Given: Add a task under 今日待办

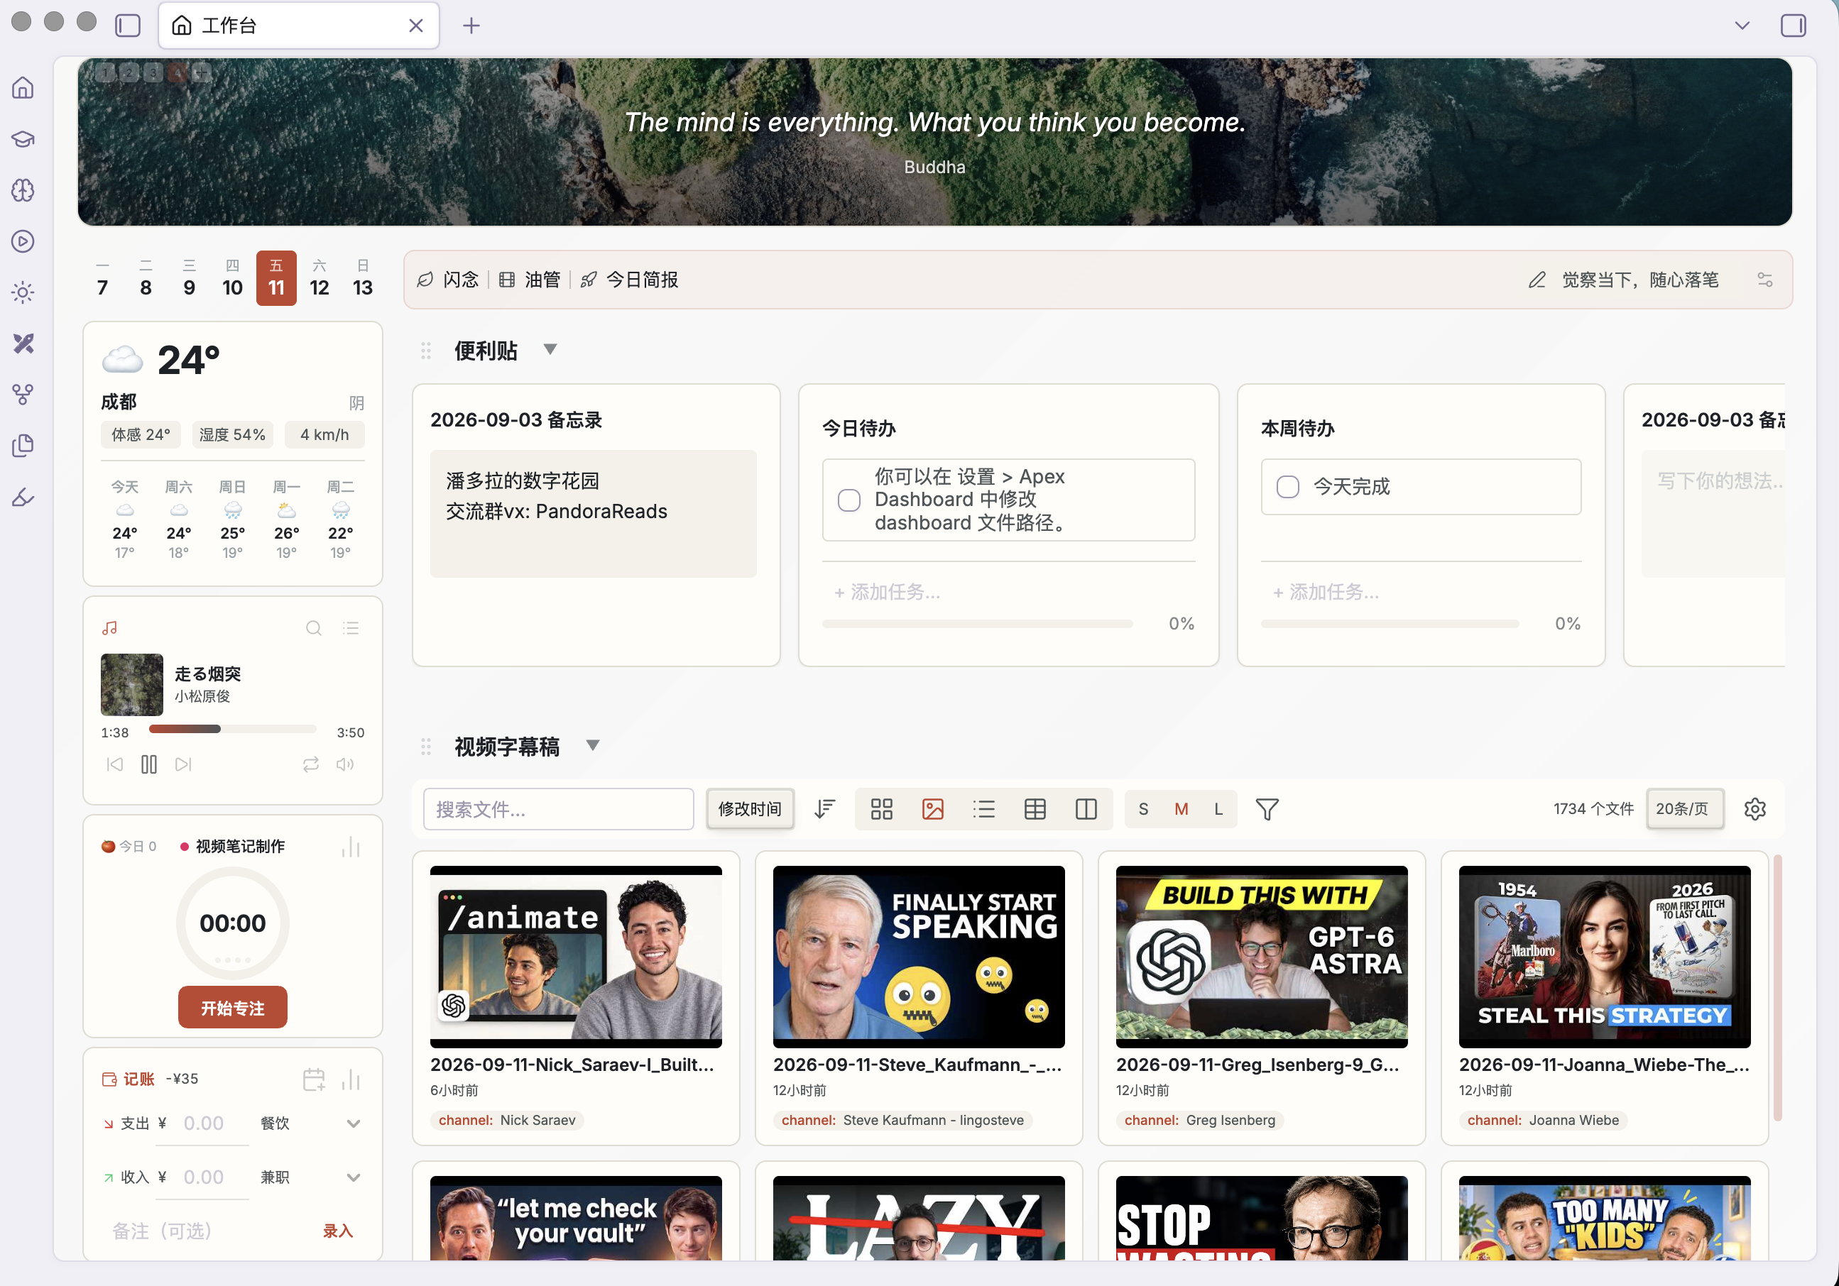Looking at the screenshot, I should [x=1008, y=592].
